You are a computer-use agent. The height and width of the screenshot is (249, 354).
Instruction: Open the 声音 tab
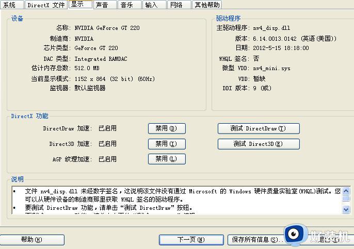pyautogui.click(x=105, y=5)
